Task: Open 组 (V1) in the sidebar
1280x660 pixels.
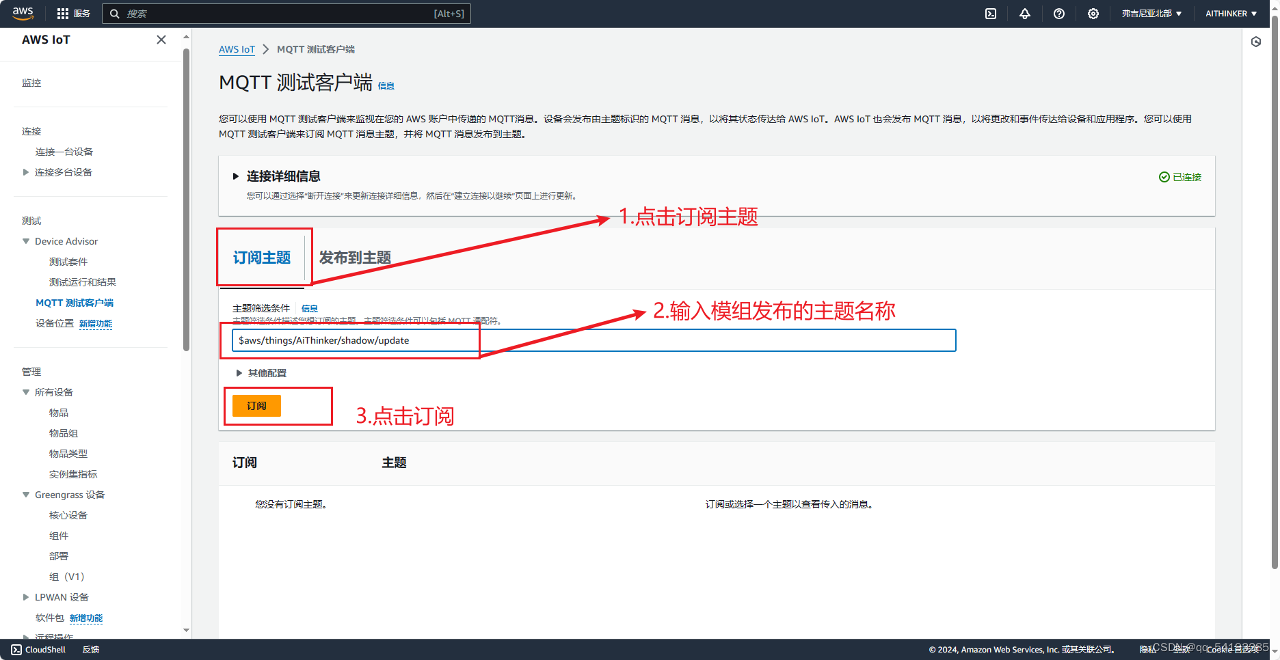Action: pyautogui.click(x=67, y=577)
